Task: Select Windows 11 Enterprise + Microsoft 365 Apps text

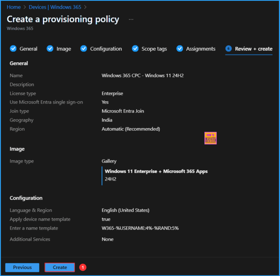Action: 156,171
